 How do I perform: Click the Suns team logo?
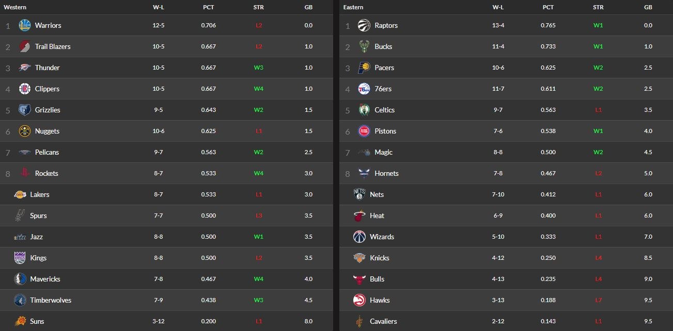pyautogui.click(x=20, y=321)
